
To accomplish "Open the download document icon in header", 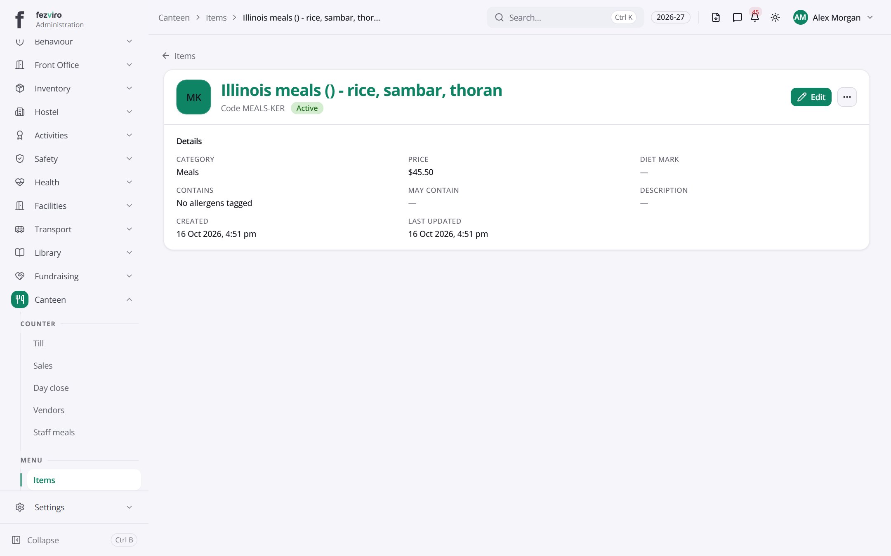I will (716, 17).
